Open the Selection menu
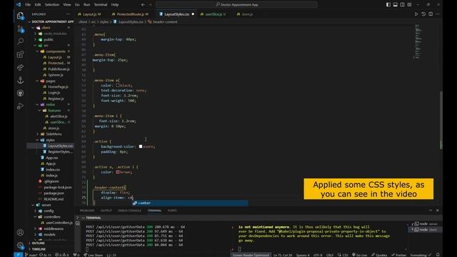The image size is (457, 257). click(52, 5)
